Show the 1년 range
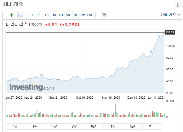Image resolution: width=183 pixels, height=132 pixels. 113,126
